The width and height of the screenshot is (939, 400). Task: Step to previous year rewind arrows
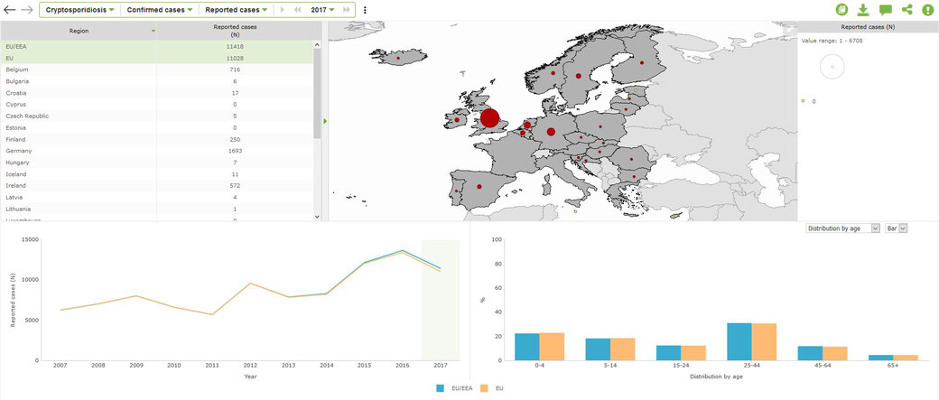point(297,10)
